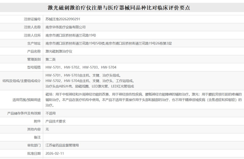Screen dimensions: 244x159
Task: Click the 管理类别 label
Action: (34, 59)
